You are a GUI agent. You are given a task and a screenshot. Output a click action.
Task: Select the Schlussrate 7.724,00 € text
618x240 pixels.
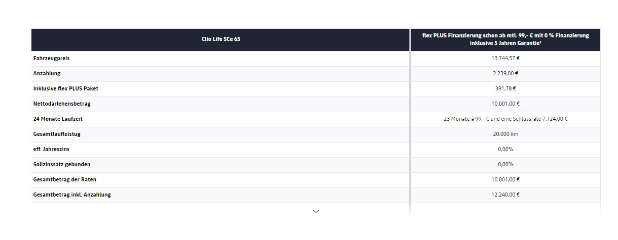[x=539, y=119]
